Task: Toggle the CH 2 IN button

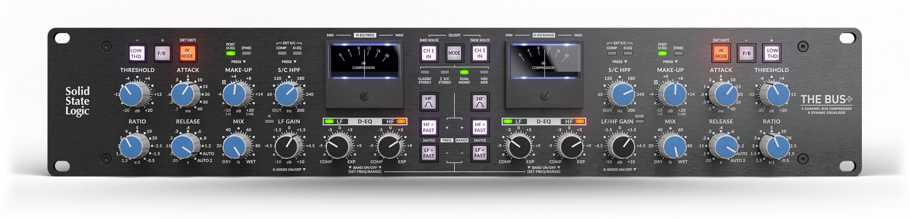Action: coord(480,53)
